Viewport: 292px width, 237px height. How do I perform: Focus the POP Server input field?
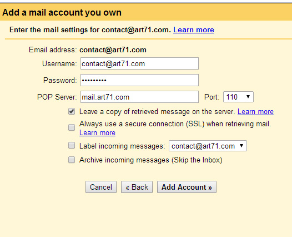[x=139, y=97]
